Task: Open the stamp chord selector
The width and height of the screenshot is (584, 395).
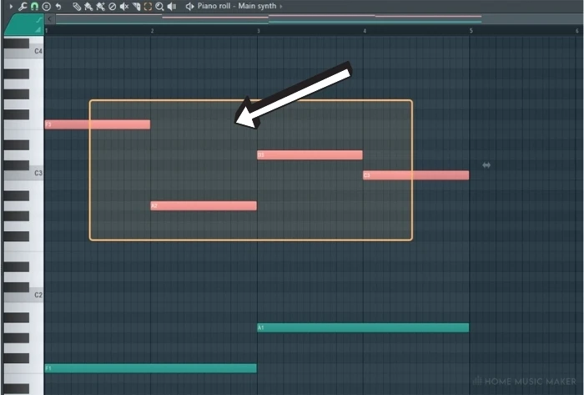Action: 46,7
